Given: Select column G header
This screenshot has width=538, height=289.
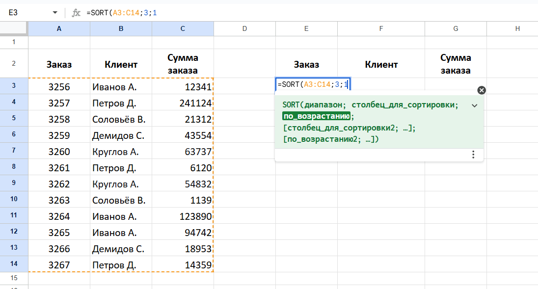Looking at the screenshot, I should (456, 29).
